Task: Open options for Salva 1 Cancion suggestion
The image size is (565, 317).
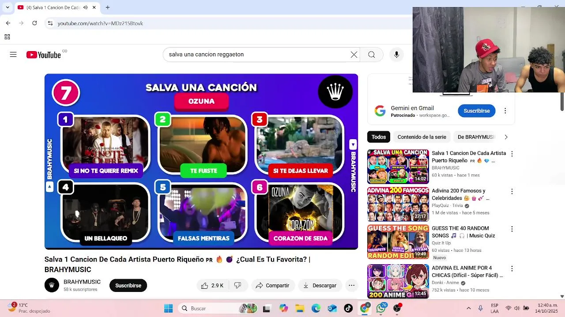Action: point(512,154)
